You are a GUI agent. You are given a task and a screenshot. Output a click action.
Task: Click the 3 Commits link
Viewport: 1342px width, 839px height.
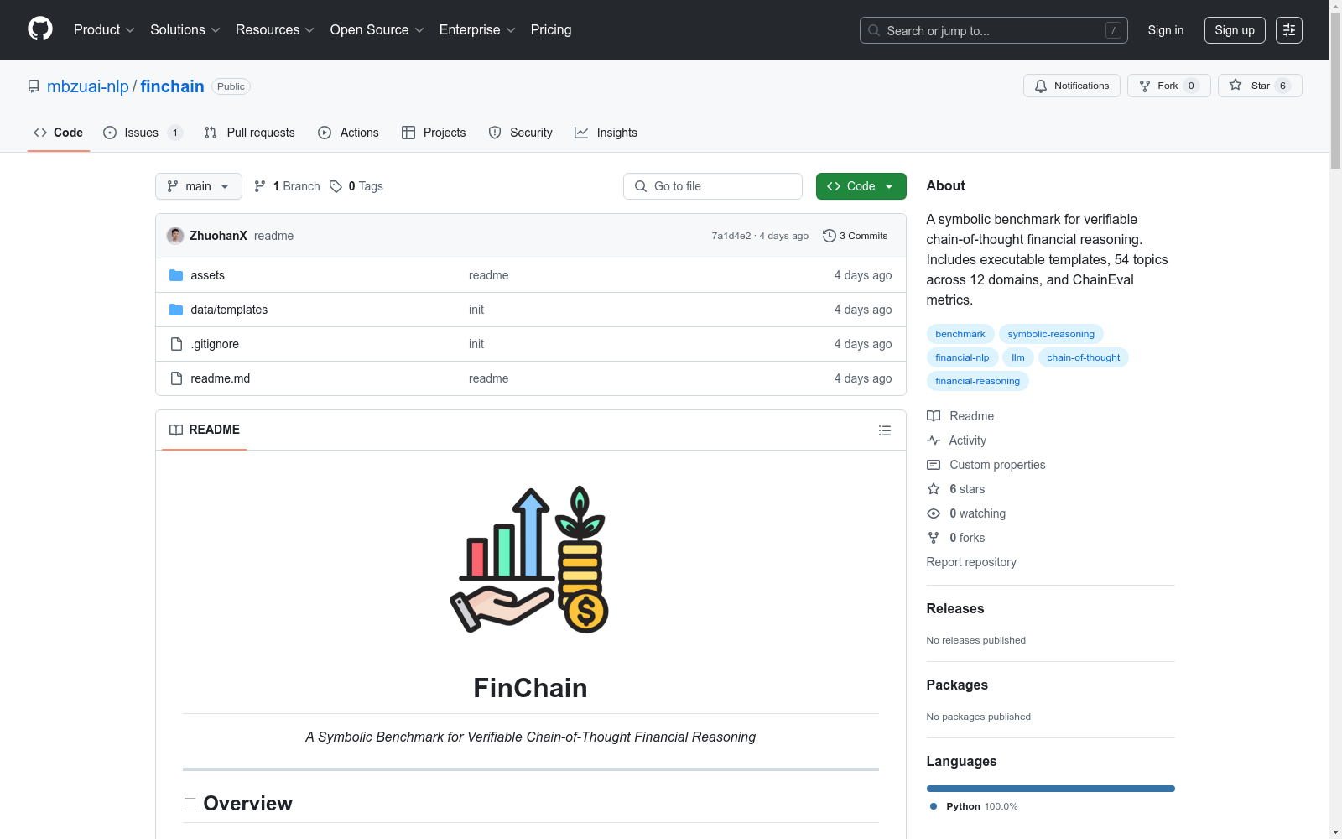tap(856, 236)
